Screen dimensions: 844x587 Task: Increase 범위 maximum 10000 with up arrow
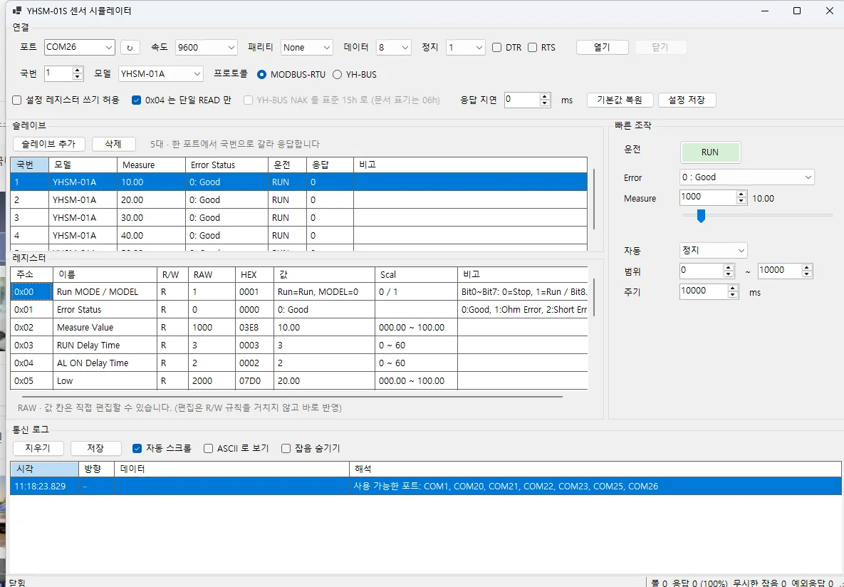806,268
